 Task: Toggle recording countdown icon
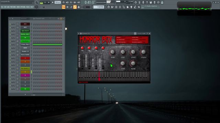pyautogui.click(x=71, y=2)
